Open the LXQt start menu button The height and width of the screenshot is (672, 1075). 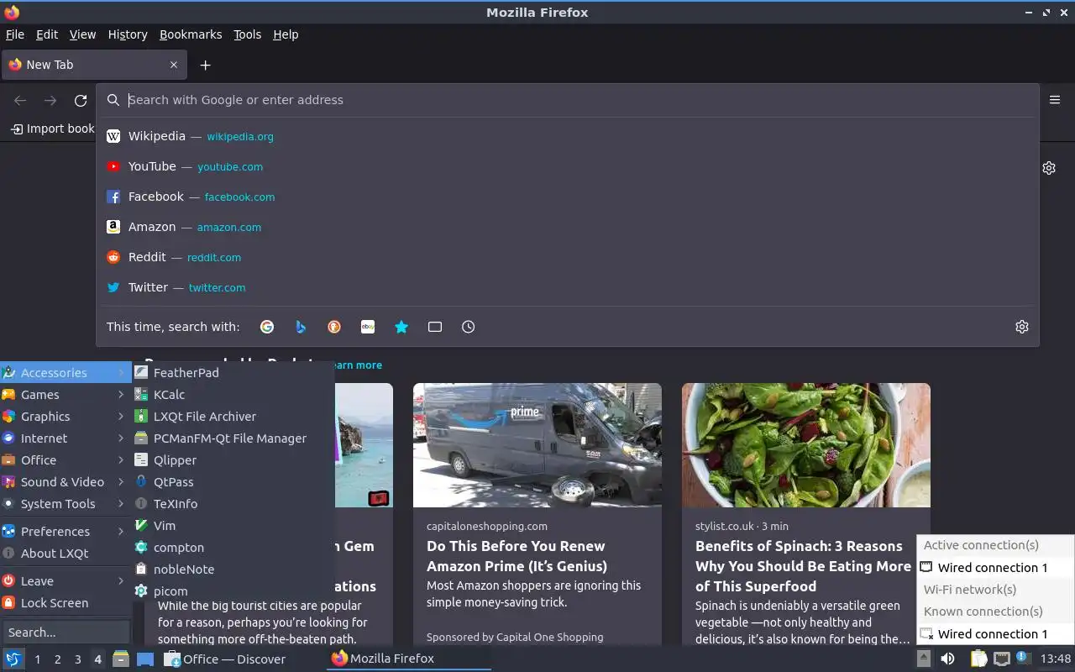[x=13, y=659]
